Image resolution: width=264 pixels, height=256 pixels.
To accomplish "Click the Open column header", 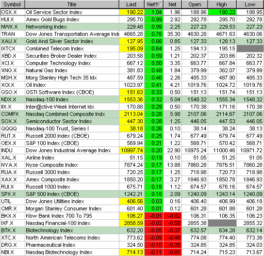I will coord(195,4).
